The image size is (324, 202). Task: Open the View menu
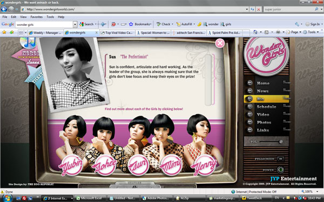tap(23, 17)
